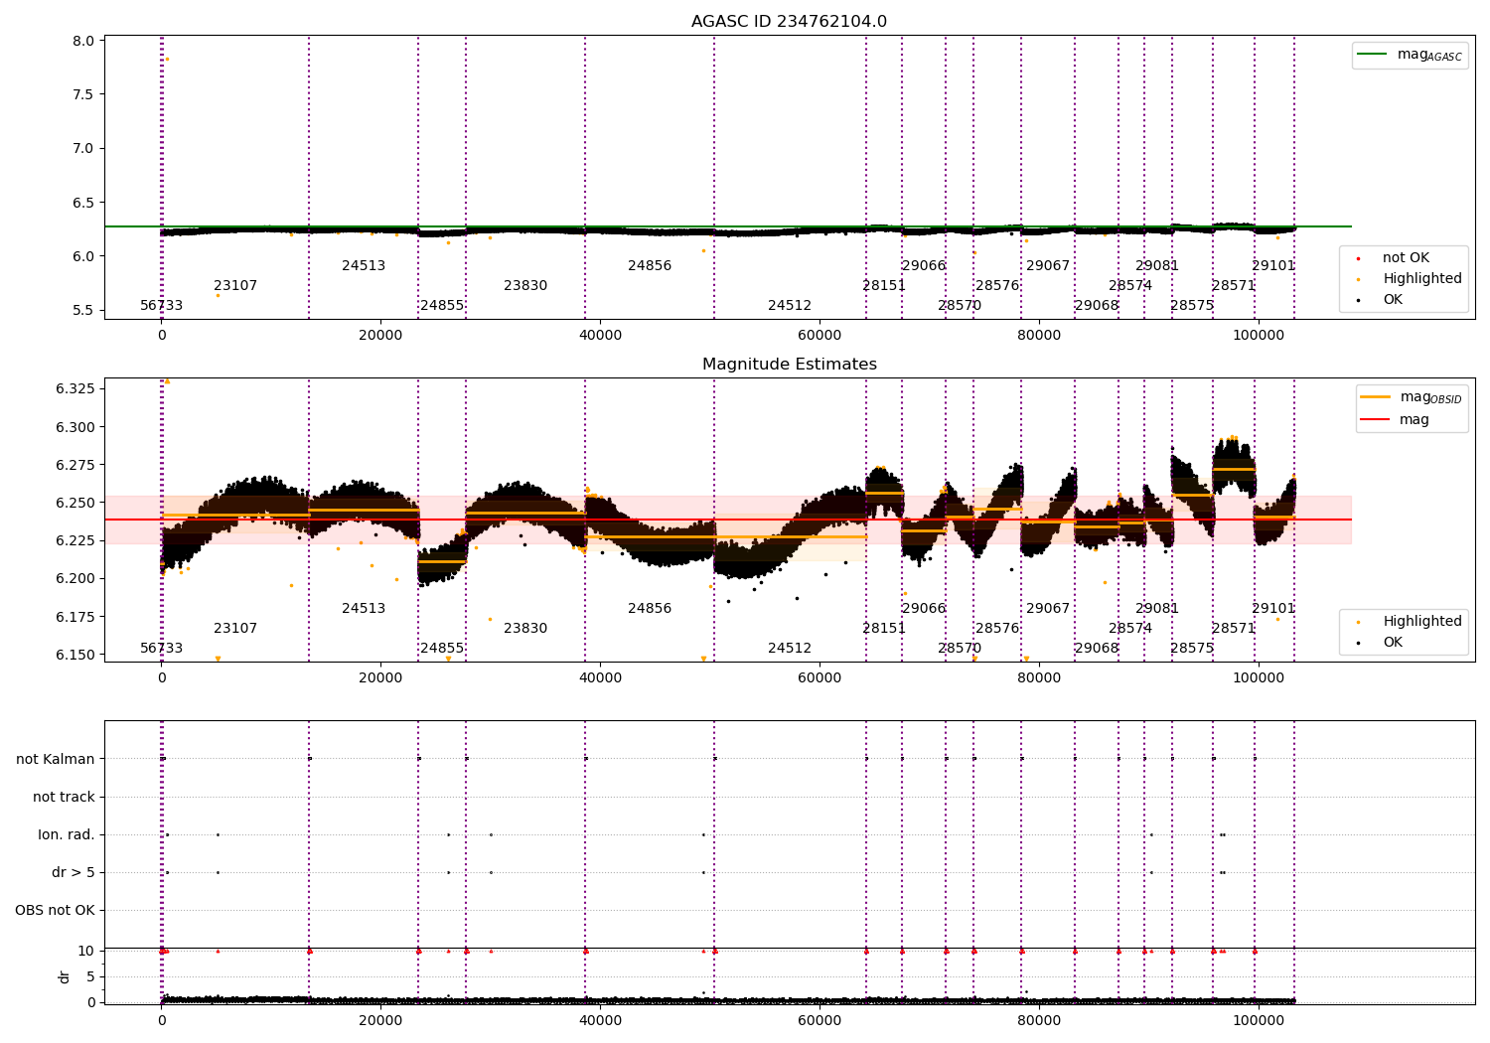The width and height of the screenshot is (1490, 1043).
Task: Click OBSID label 29081 in Magnitude Estimates plot
Action: coord(1157,609)
